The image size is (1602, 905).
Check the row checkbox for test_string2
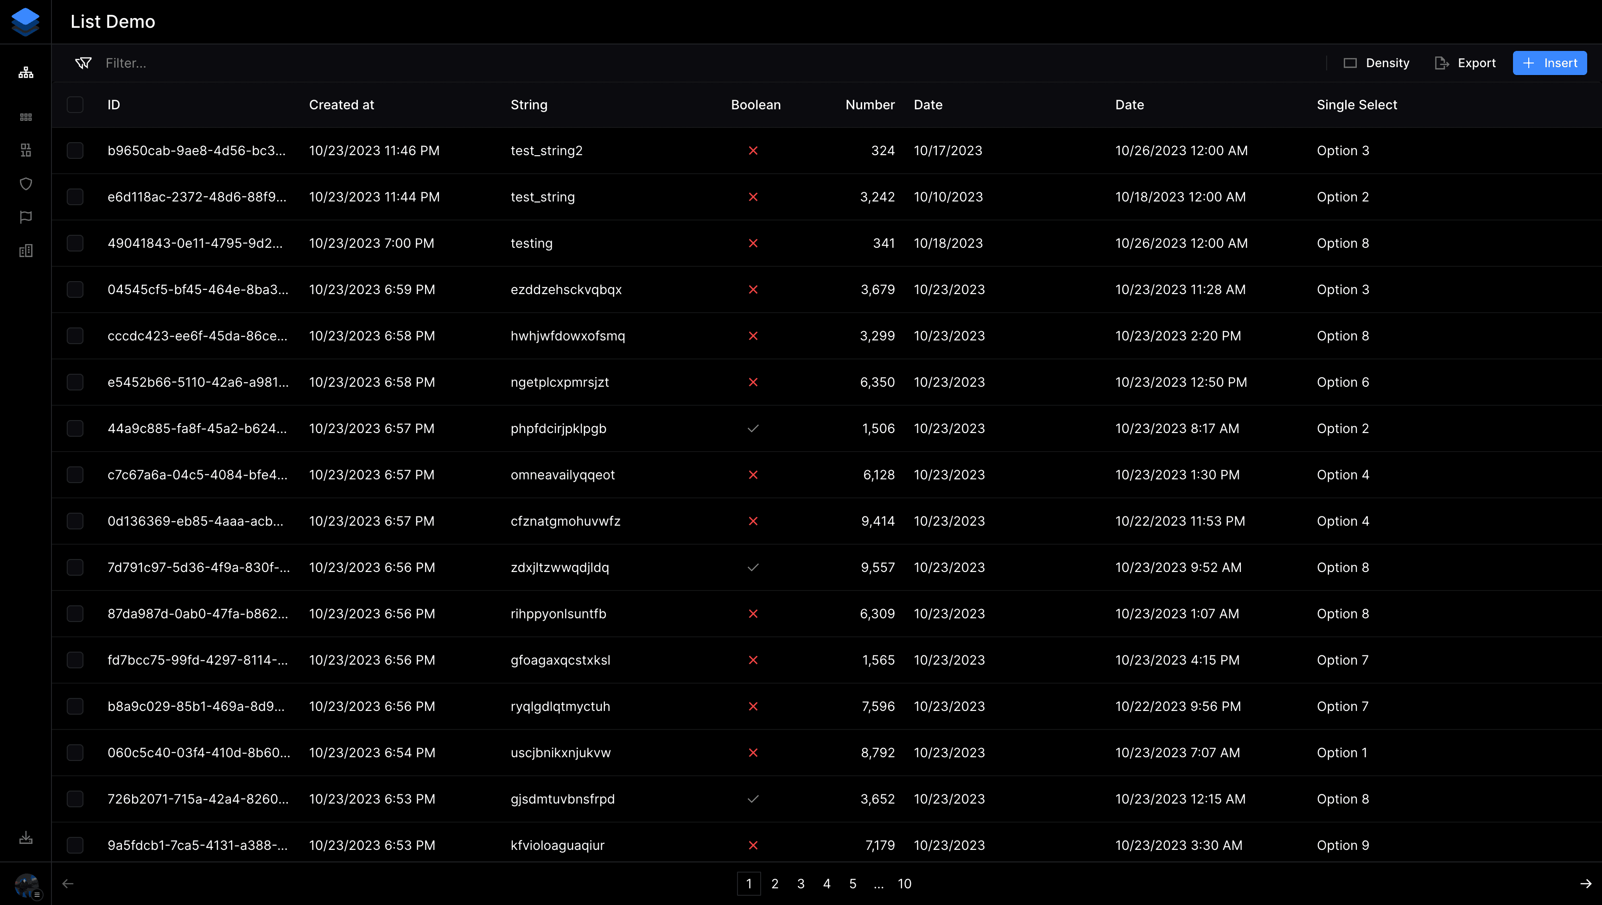[75, 151]
